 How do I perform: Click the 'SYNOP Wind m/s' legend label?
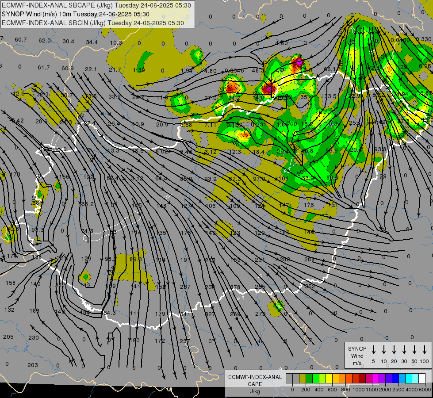click(x=357, y=356)
